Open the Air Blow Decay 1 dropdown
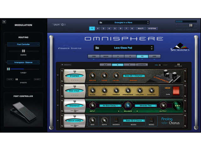Image resolution: width=201 pixels, height=151 pixels. tap(110, 106)
